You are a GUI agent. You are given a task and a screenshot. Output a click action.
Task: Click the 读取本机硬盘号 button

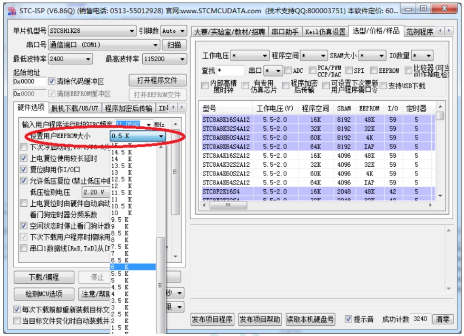(x=311, y=319)
